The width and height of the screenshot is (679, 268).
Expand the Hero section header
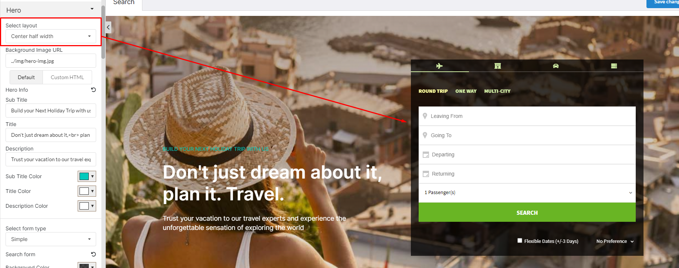pyautogui.click(x=51, y=10)
